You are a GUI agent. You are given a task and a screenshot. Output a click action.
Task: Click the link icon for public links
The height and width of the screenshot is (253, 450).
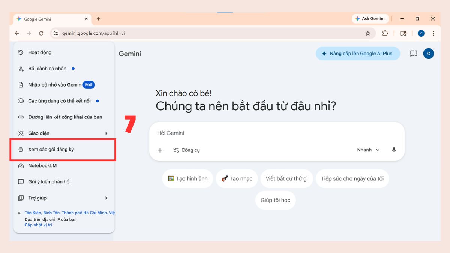(21, 117)
